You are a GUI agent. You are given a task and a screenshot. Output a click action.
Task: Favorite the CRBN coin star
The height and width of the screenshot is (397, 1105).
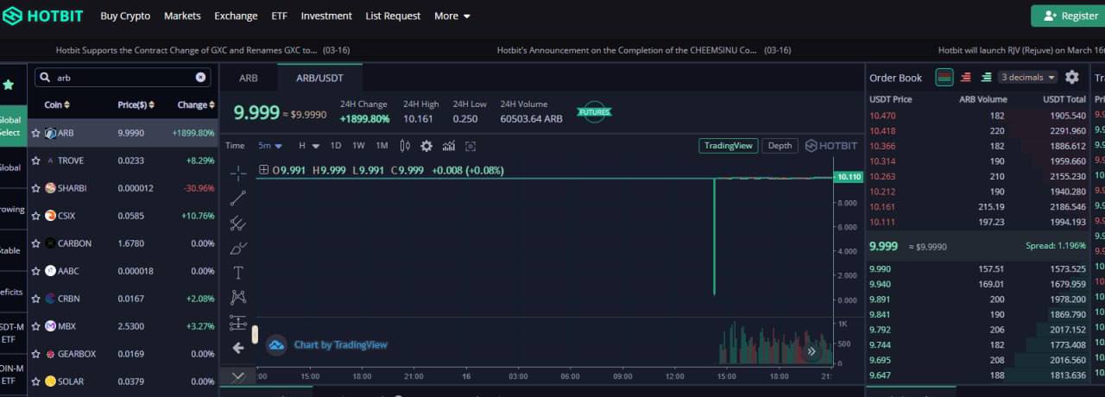coord(36,299)
